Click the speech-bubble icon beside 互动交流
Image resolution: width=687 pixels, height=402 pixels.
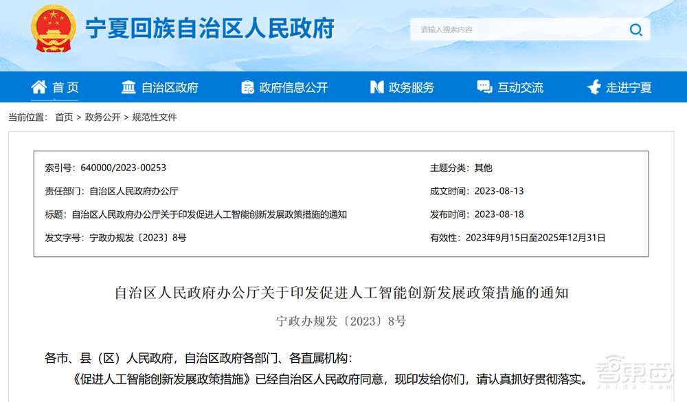click(483, 87)
